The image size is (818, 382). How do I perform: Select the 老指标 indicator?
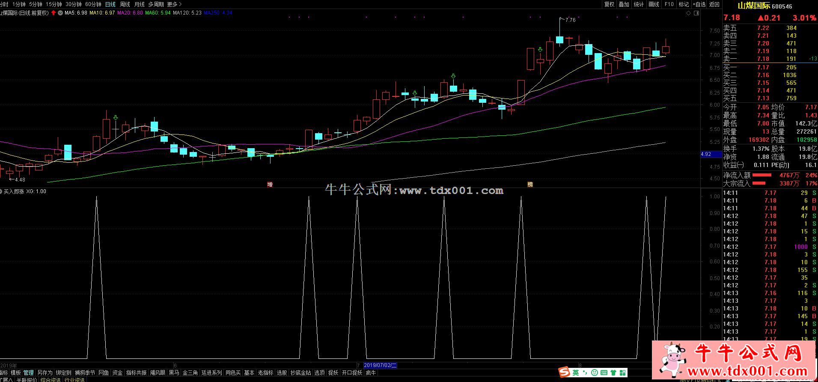click(265, 373)
